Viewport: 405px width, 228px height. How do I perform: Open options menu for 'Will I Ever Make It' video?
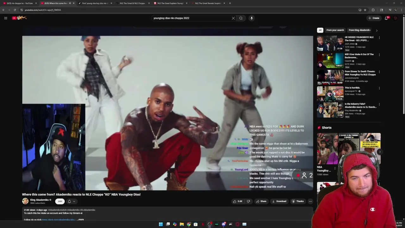point(379,55)
